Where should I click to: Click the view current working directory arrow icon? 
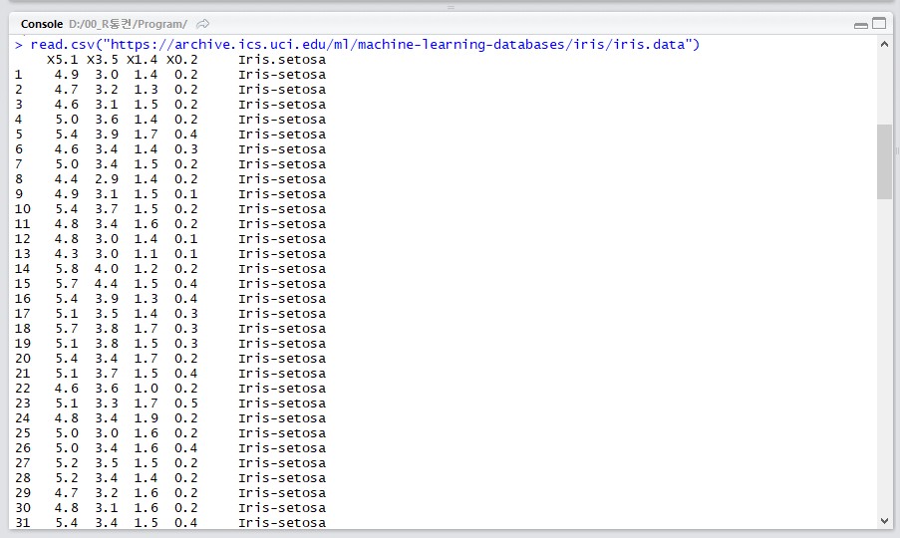tap(202, 24)
